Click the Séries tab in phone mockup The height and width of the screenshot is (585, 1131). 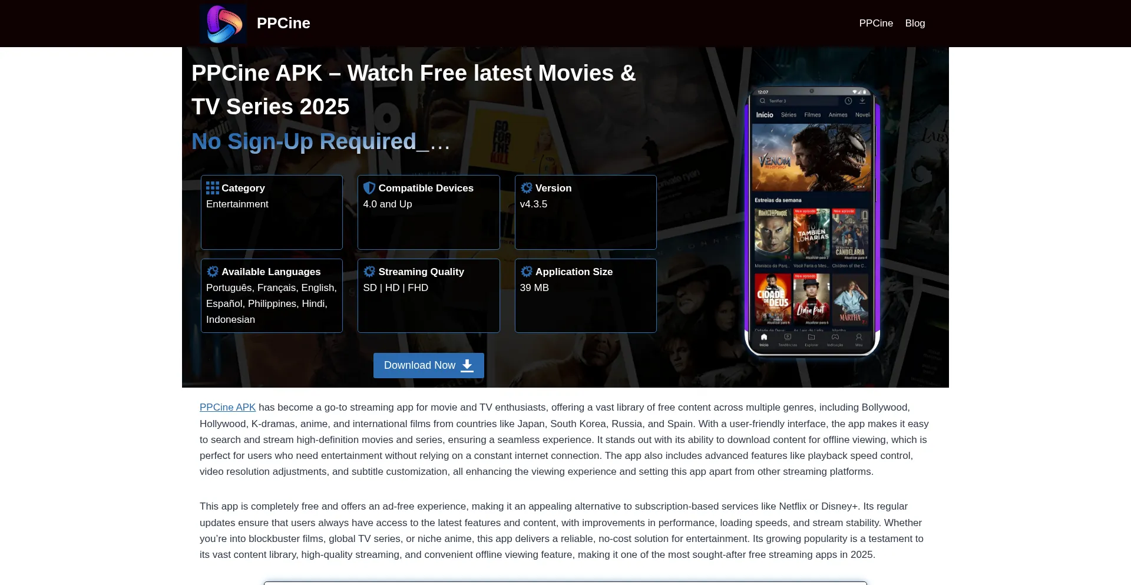coord(789,115)
